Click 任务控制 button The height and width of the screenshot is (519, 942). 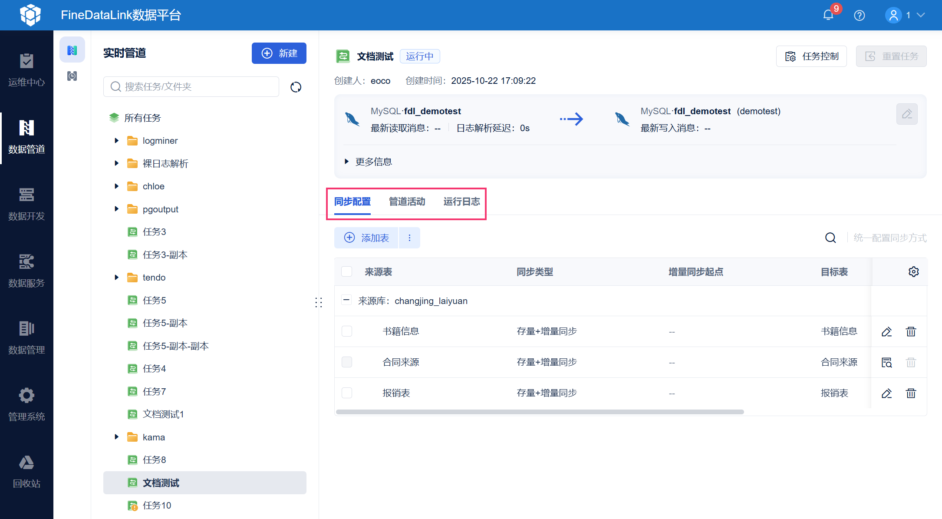[811, 56]
